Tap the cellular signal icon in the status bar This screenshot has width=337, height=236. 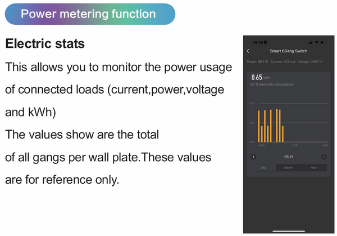point(309,42)
